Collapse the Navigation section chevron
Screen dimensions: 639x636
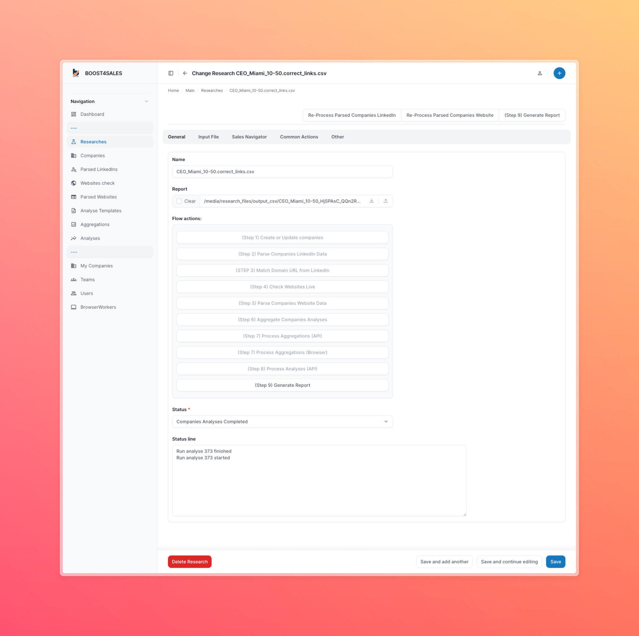point(147,101)
